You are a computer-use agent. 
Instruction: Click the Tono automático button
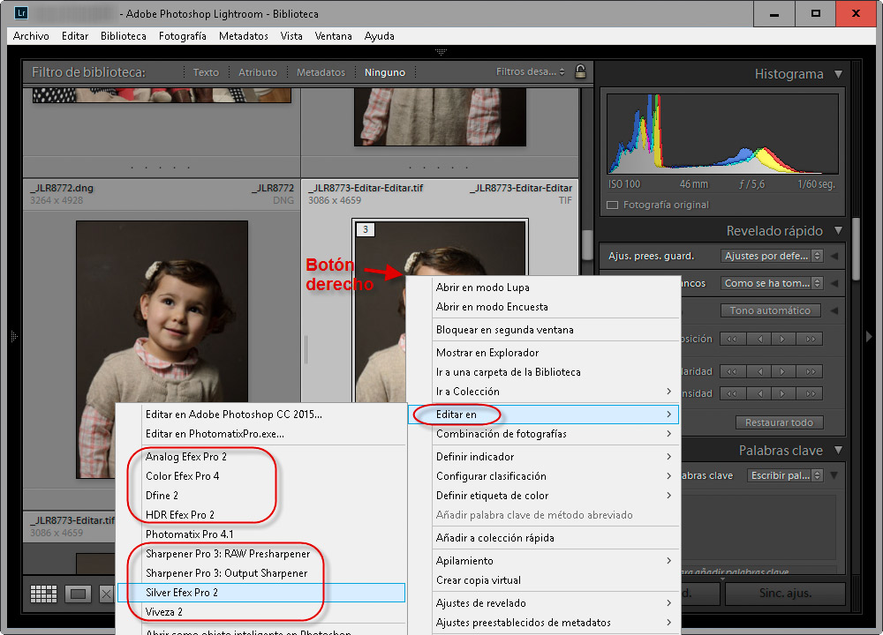tap(770, 310)
